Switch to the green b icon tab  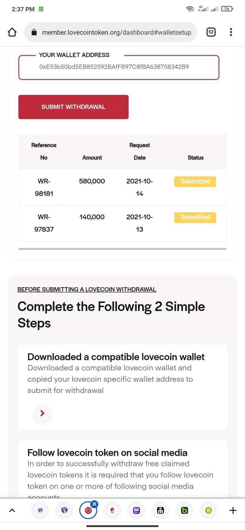pos(185,510)
